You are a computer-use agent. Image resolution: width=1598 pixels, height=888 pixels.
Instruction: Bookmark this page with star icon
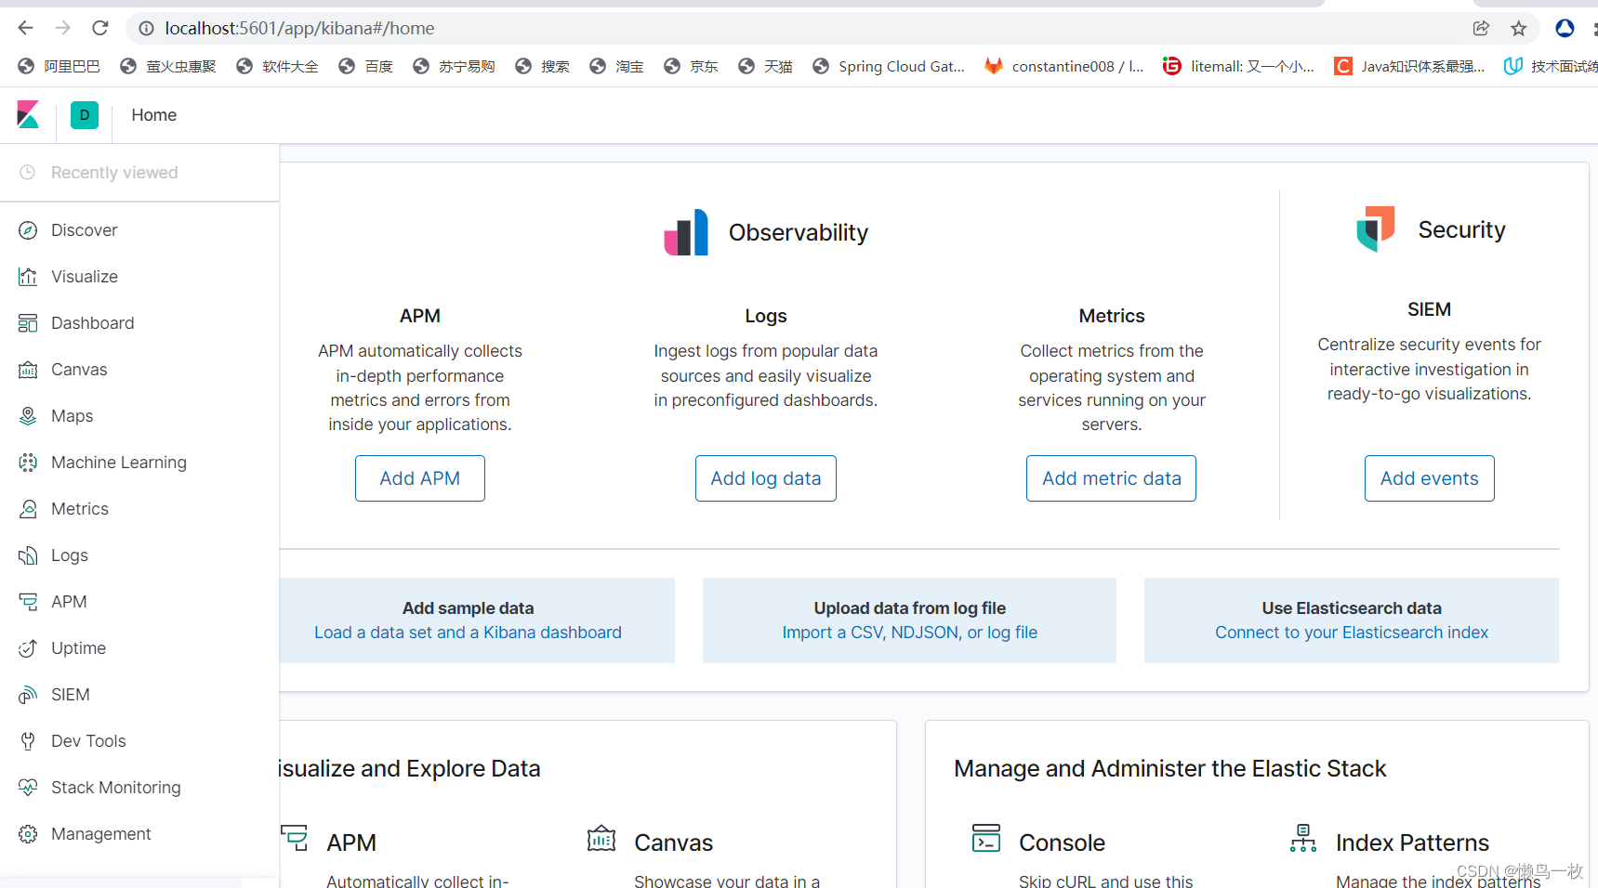coord(1519,29)
